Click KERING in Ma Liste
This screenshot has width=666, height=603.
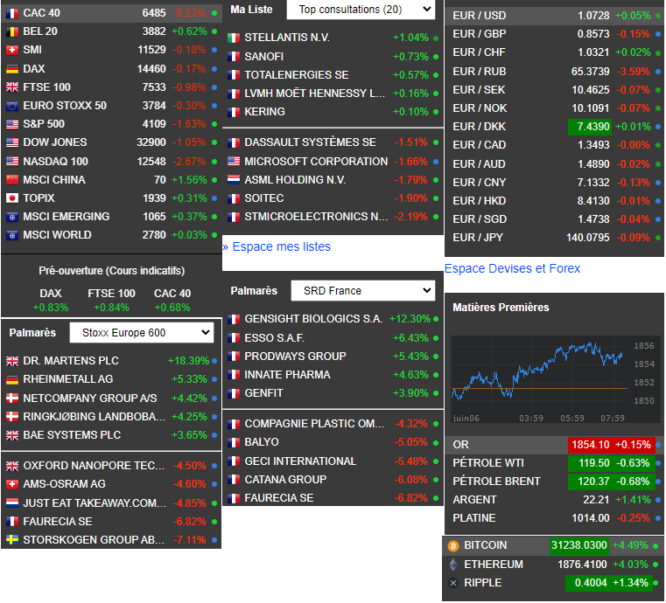pos(264,112)
